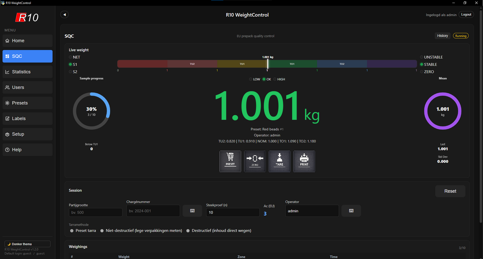Open keyboard icon next to Chargénummer field
483x259 pixels.
192,211
